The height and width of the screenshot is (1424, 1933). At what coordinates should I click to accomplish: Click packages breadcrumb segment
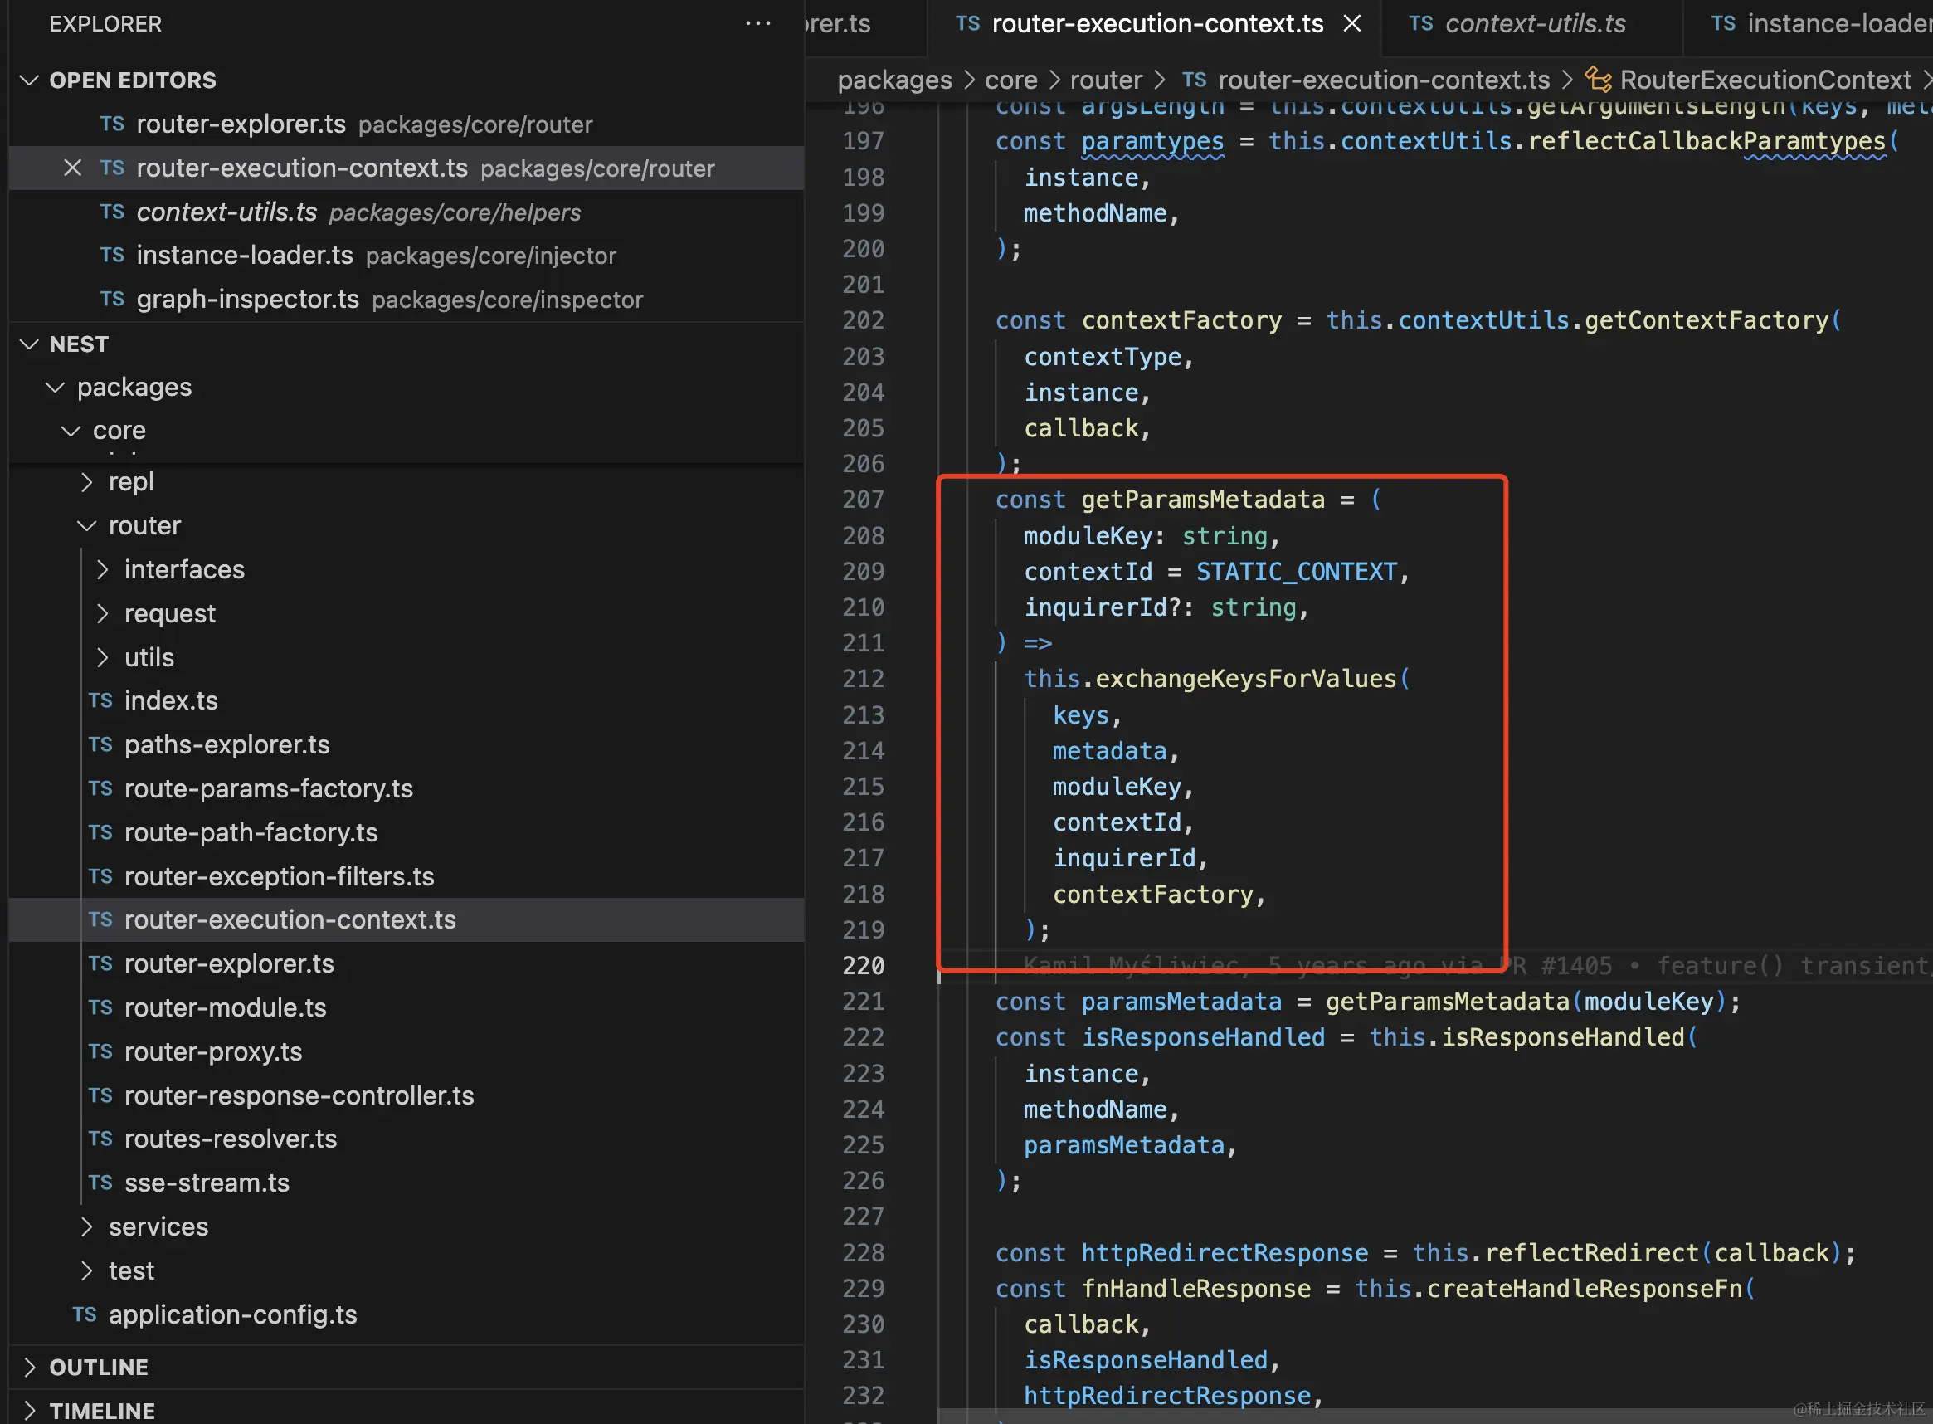(894, 80)
